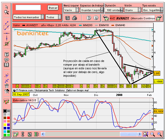Open the Todos dropdown
This screenshot has height=140, width=166.
click(53, 17)
